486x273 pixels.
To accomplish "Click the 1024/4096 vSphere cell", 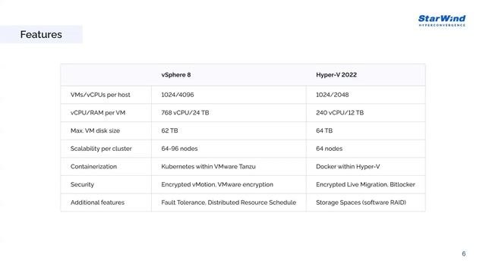I will tap(177, 95).
